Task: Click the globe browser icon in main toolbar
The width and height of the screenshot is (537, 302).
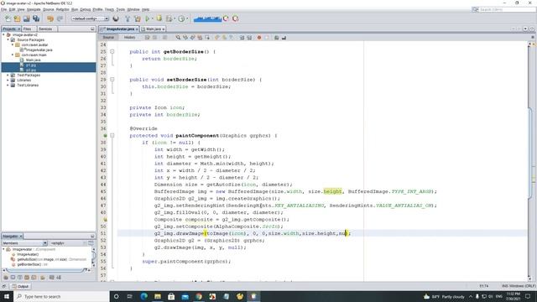Action: (116, 18)
